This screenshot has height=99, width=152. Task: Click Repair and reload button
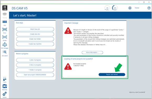pyautogui.click(x=112, y=74)
